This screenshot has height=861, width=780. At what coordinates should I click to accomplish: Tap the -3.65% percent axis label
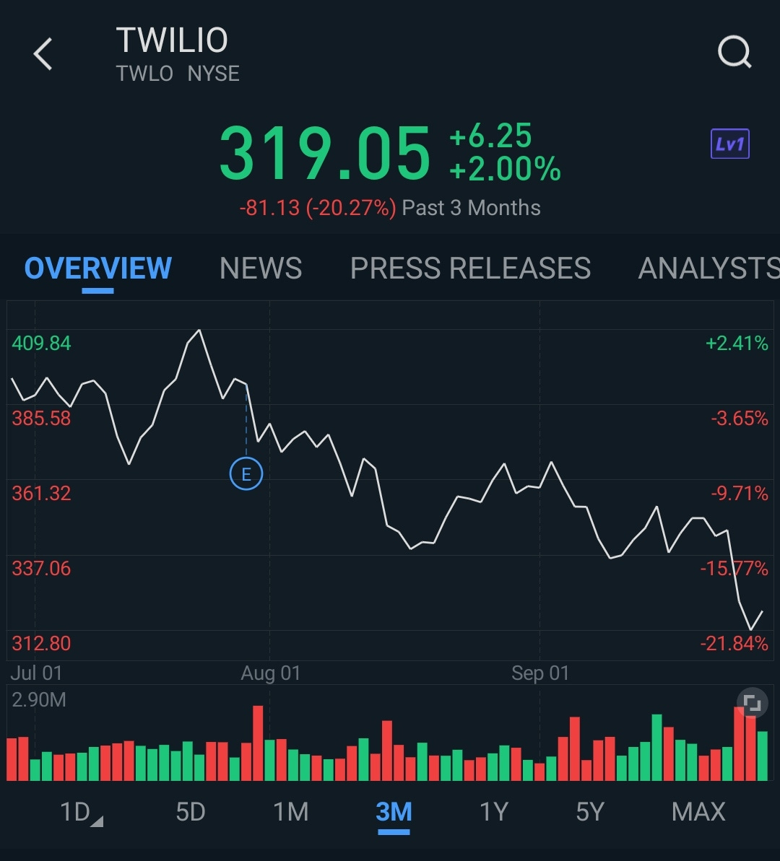[740, 419]
